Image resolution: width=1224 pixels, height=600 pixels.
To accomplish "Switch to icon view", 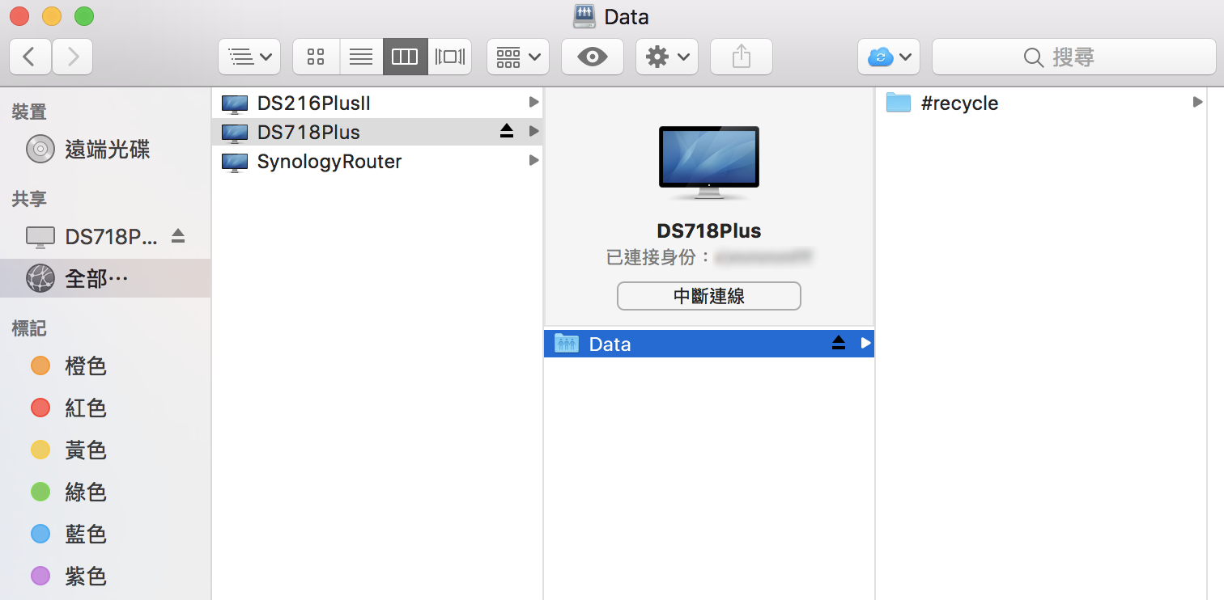I will (x=316, y=57).
